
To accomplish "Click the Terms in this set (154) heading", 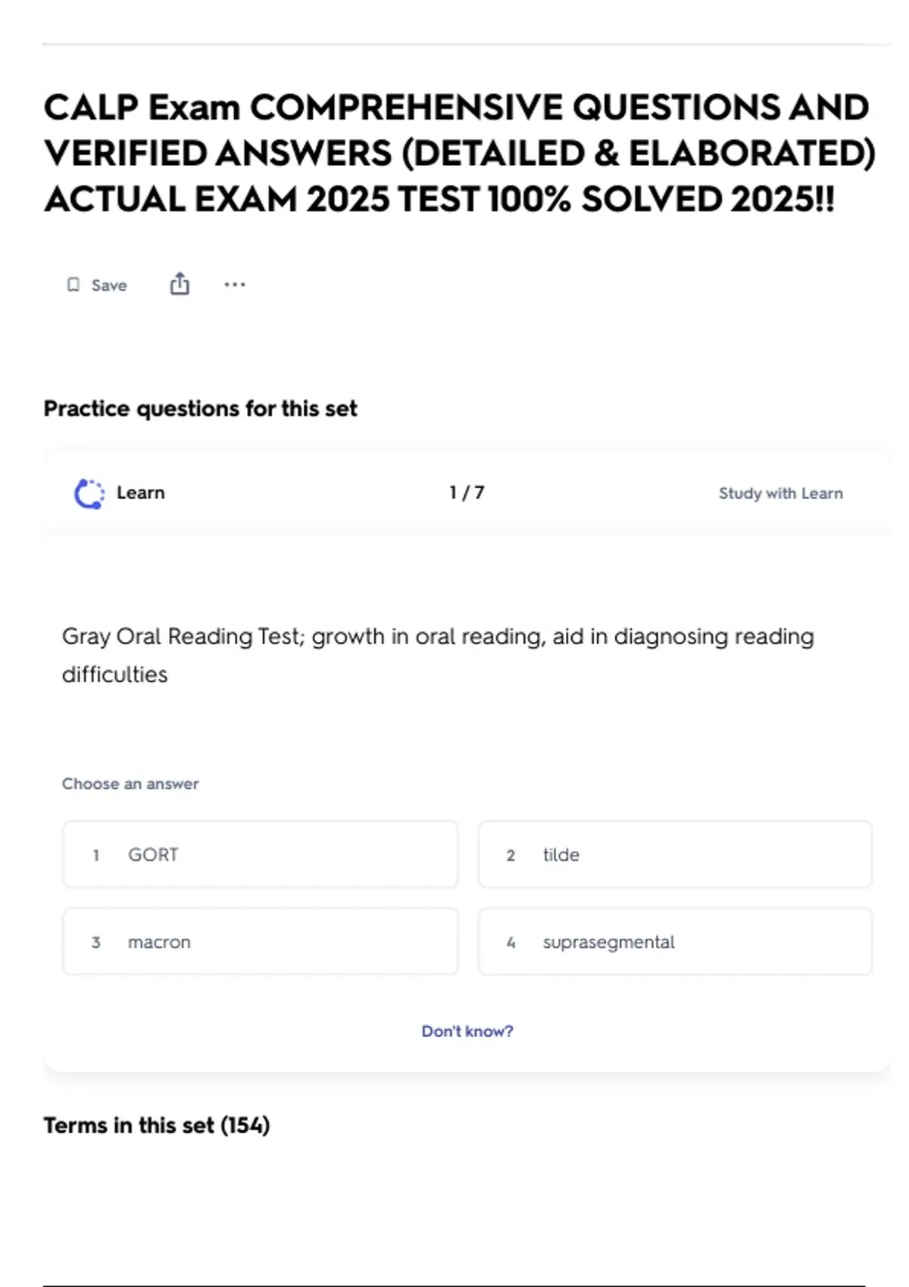I will (157, 1126).
